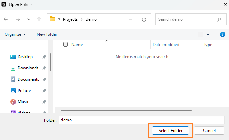
Task: Sort by Date modified column
Action: (166, 45)
